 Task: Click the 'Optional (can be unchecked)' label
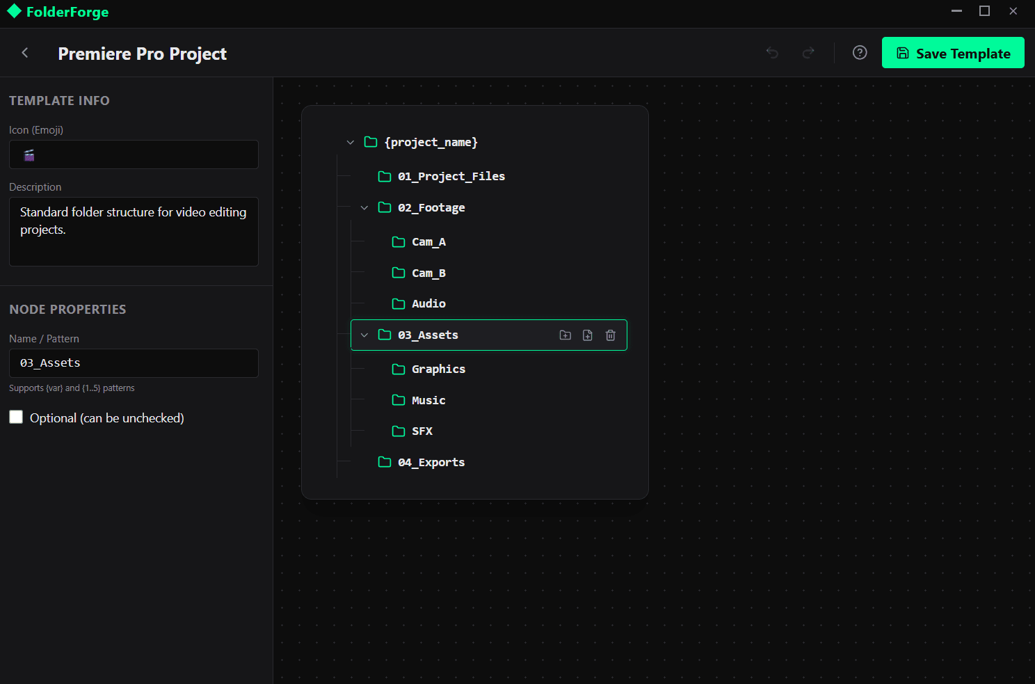click(107, 417)
